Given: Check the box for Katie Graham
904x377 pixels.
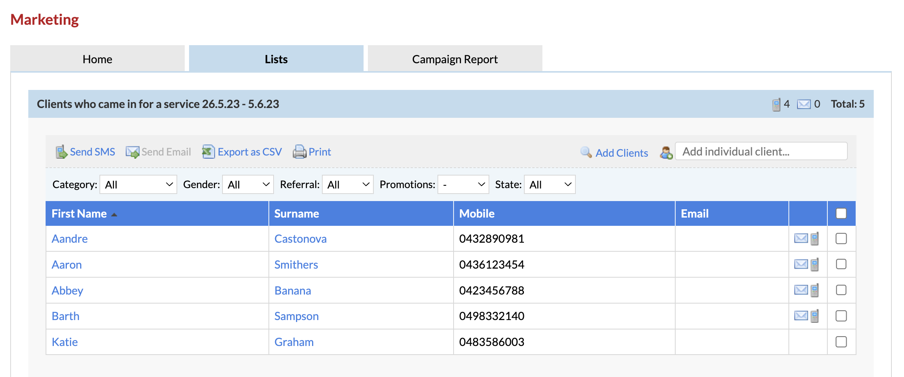Looking at the screenshot, I should tap(841, 342).
